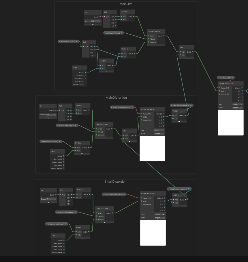Click the SmallDistortionAmount property node

click(179, 189)
